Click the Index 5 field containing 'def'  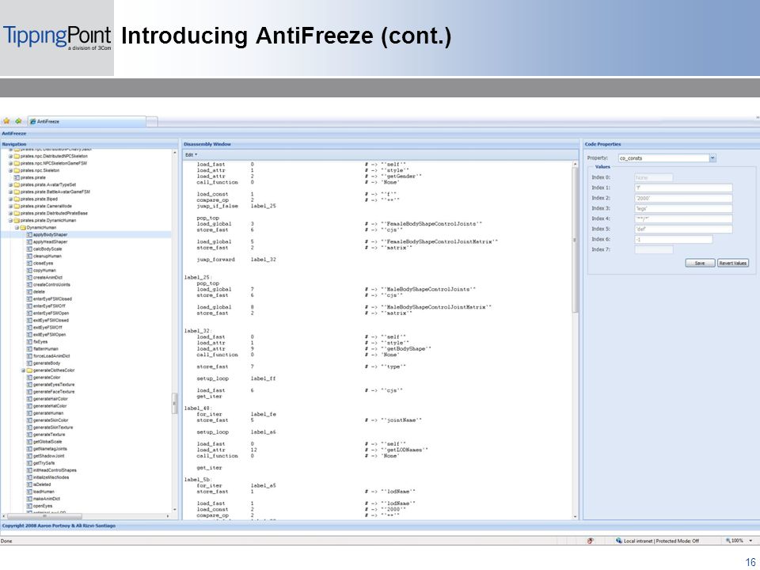[683, 230]
